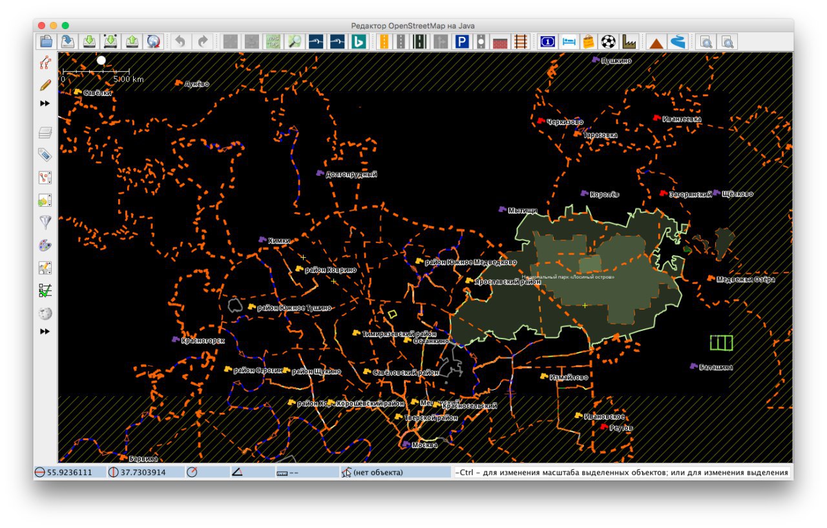This screenshot has width=827, height=528.
Task: Click the Балашиха label on map
Action: point(716,367)
